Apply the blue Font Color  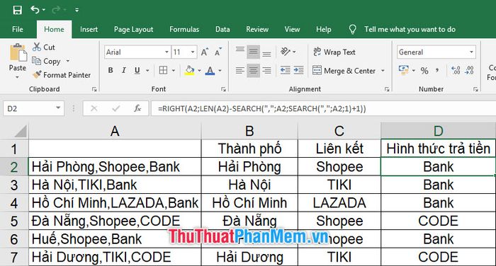point(210,71)
